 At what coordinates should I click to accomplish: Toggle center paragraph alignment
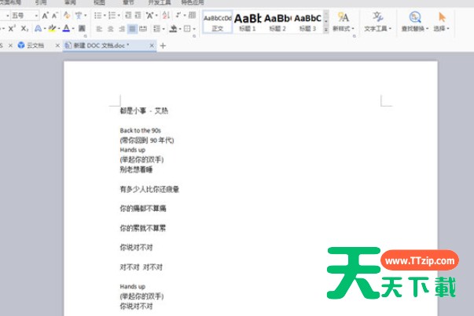pos(110,29)
